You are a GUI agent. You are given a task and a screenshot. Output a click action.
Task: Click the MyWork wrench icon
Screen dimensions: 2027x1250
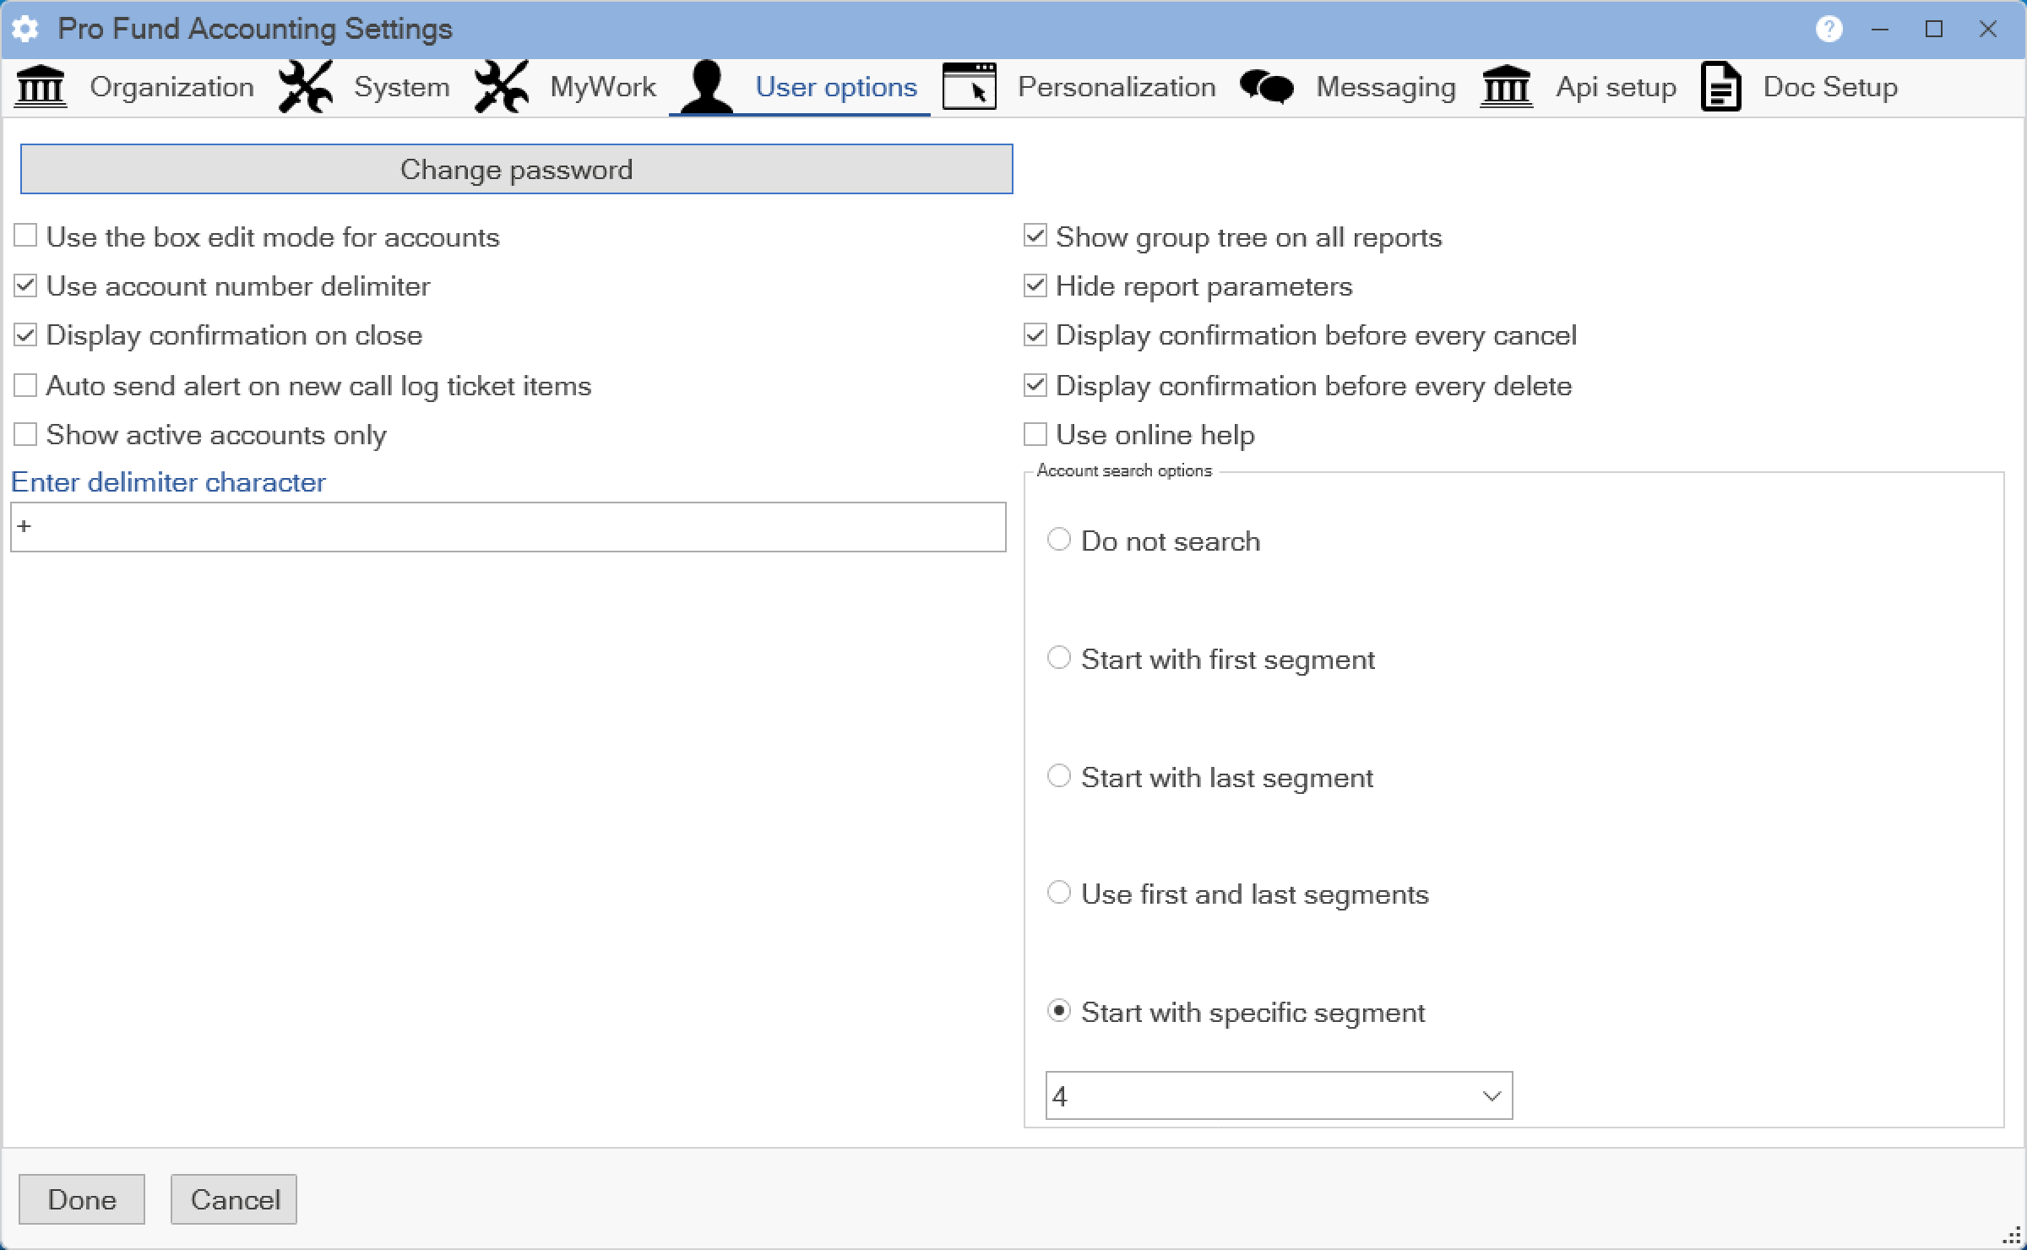[x=502, y=86]
